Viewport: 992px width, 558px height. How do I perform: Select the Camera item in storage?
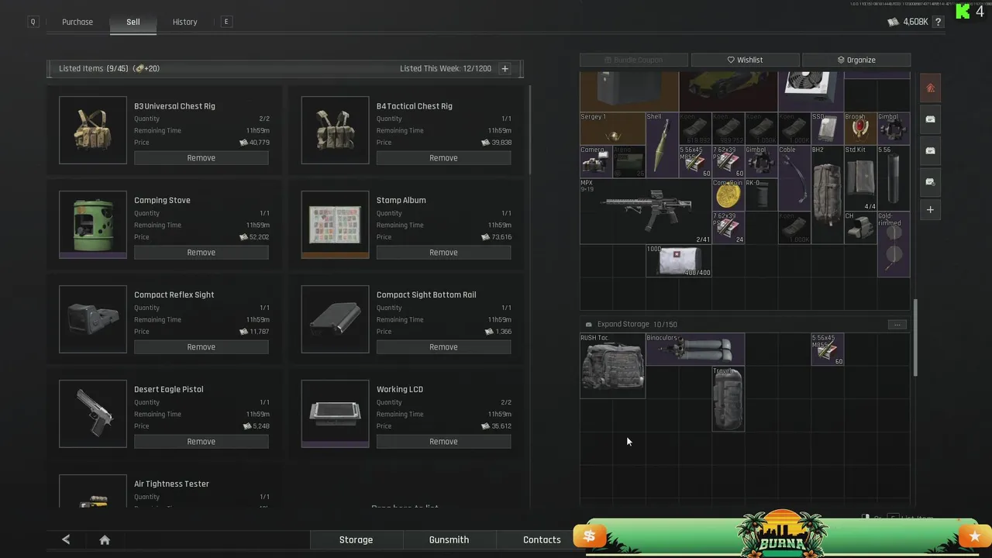pyautogui.click(x=596, y=161)
